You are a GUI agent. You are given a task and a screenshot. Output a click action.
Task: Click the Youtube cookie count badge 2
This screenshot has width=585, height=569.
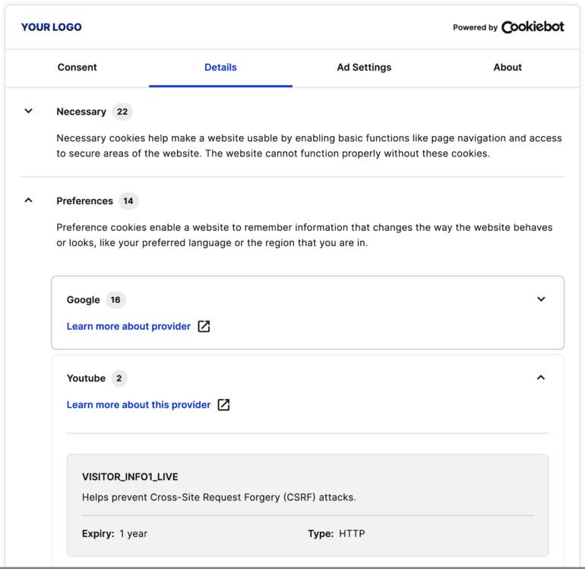point(119,378)
